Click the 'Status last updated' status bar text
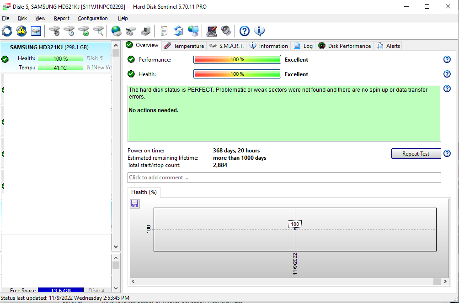This screenshot has width=459, height=303. [x=65, y=298]
